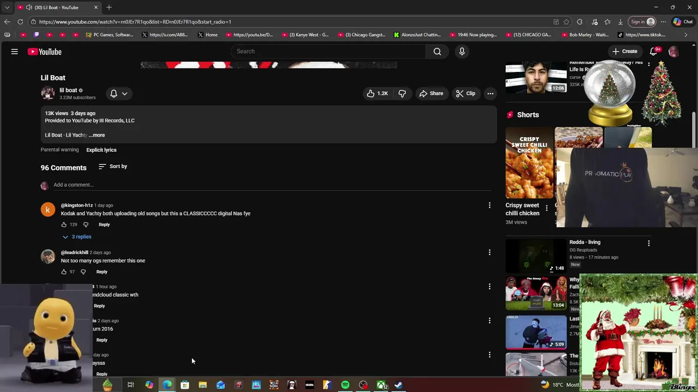Open the Sort by comments menu

113,167
